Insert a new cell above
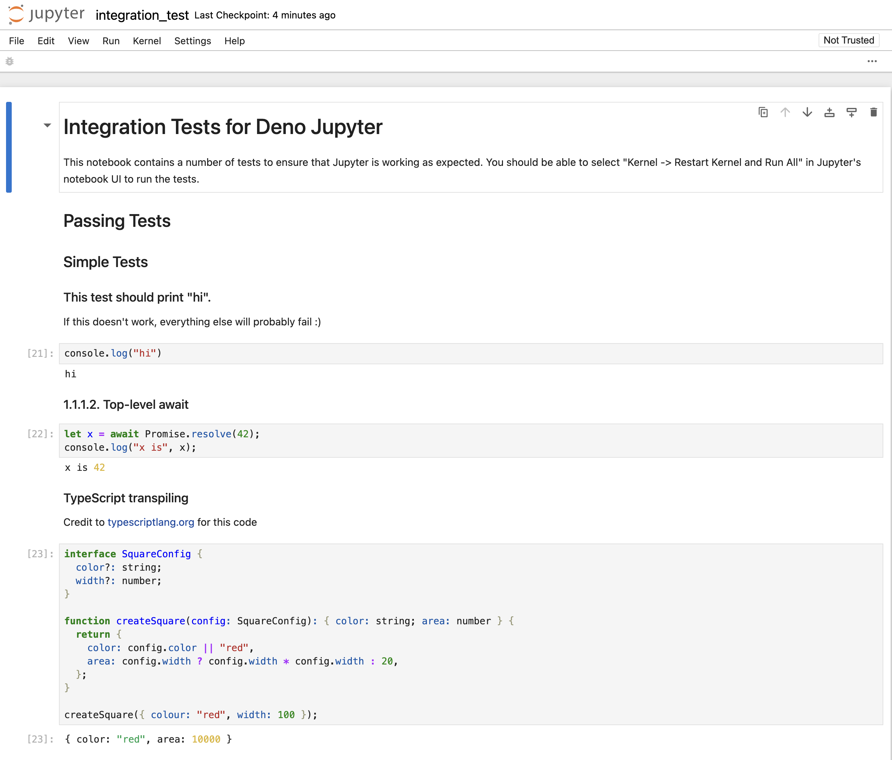 pos(830,112)
